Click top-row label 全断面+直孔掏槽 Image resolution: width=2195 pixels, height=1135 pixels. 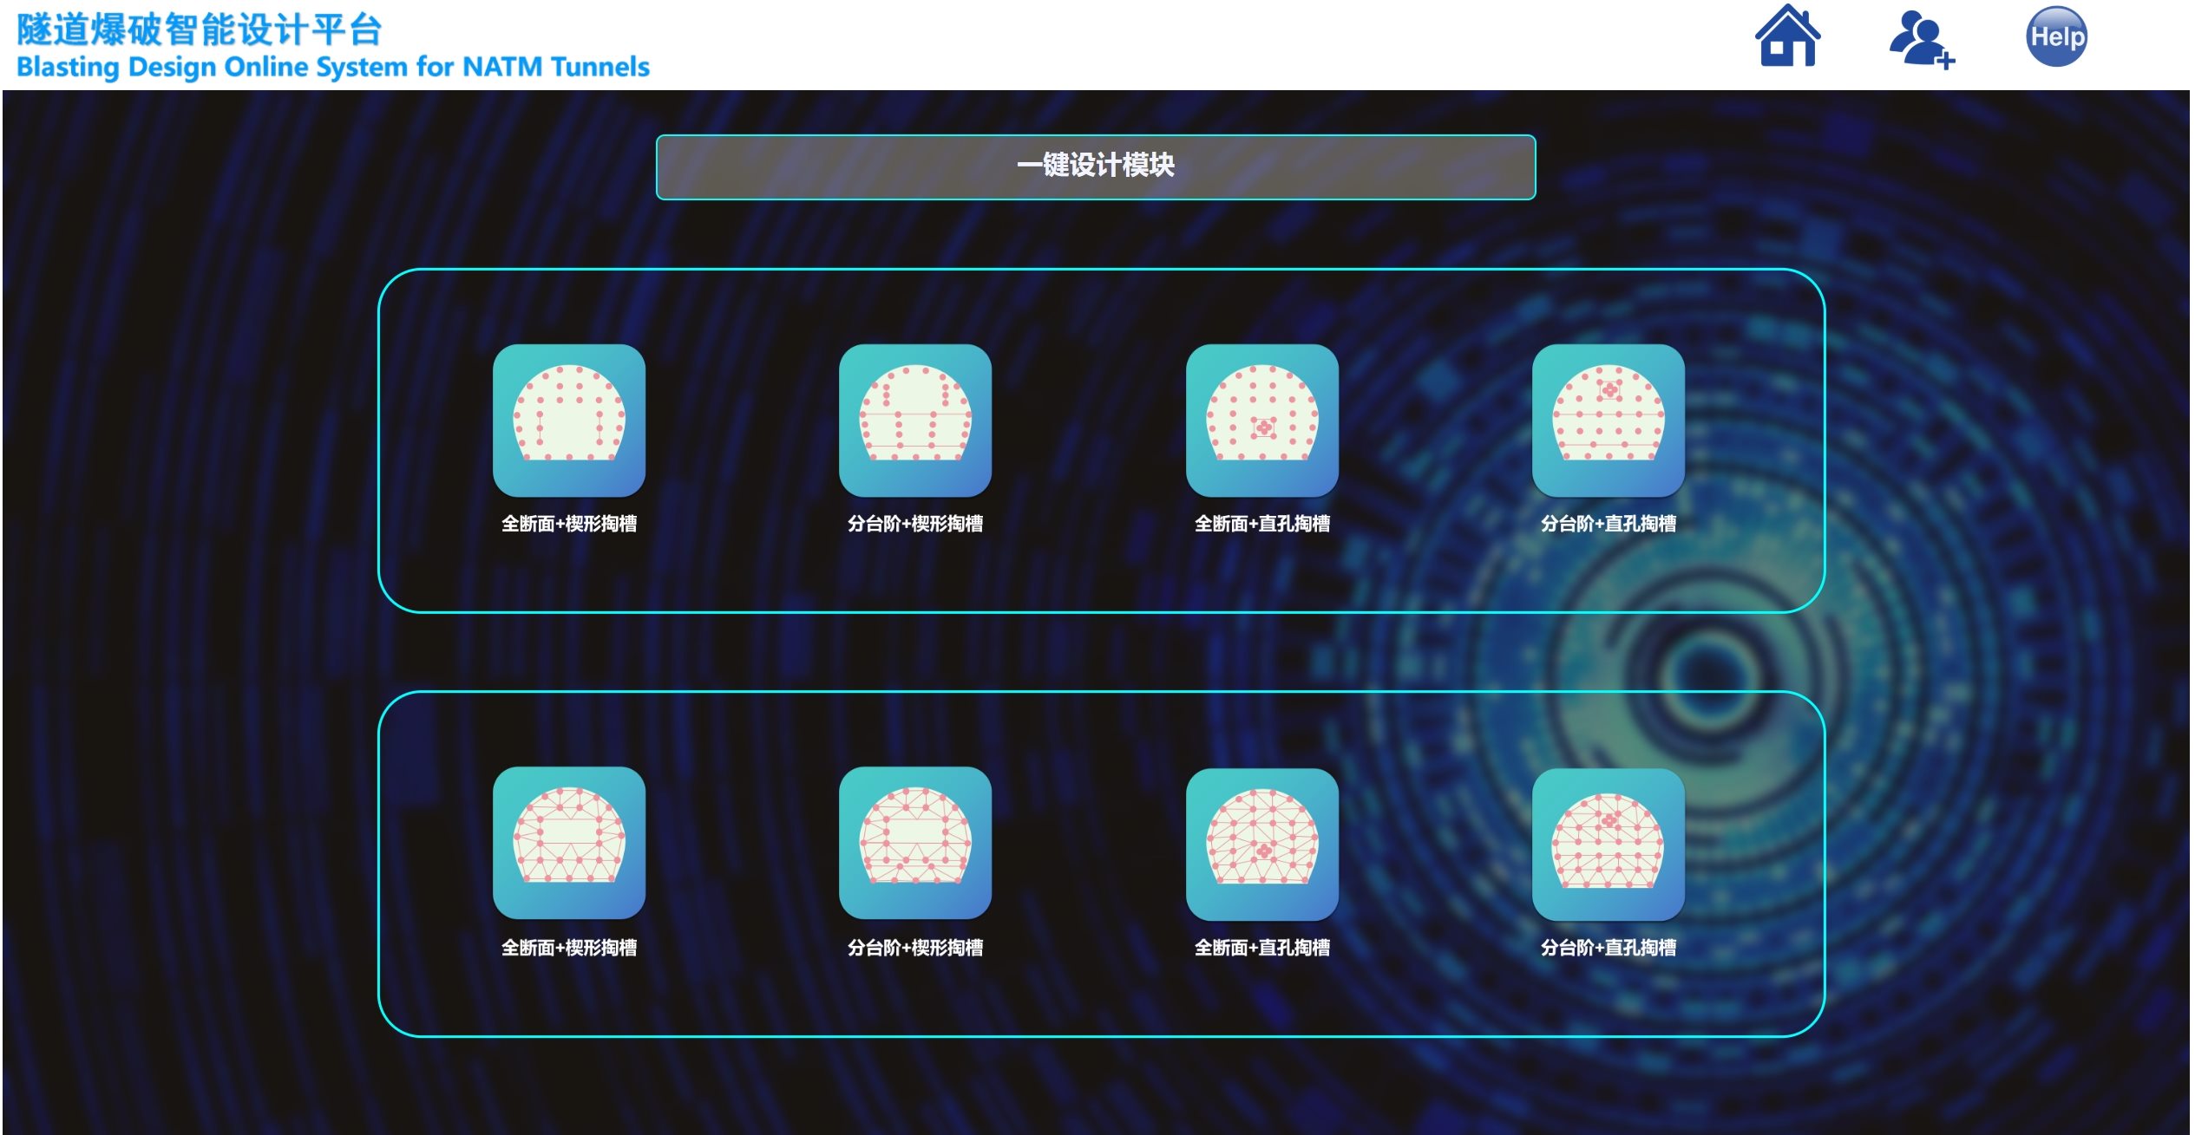(x=1262, y=524)
